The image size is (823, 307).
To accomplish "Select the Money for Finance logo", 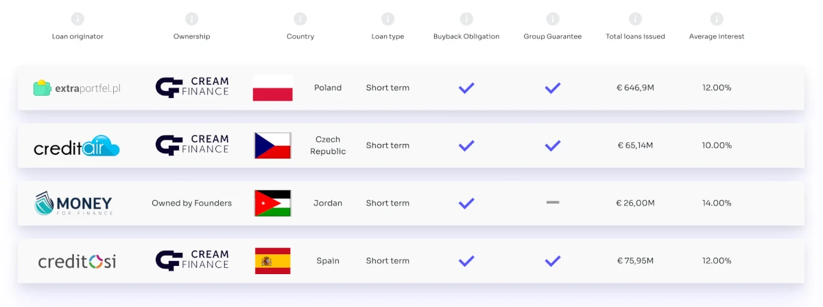I will [x=73, y=203].
